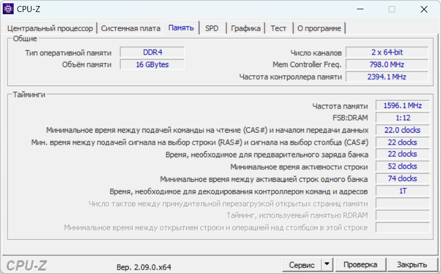Go to the О программе tab
441x274 pixels.
coord(319,28)
